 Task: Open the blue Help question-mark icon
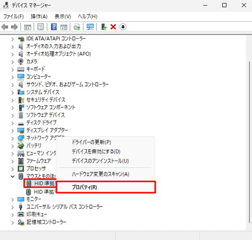pyautogui.click(x=54, y=27)
